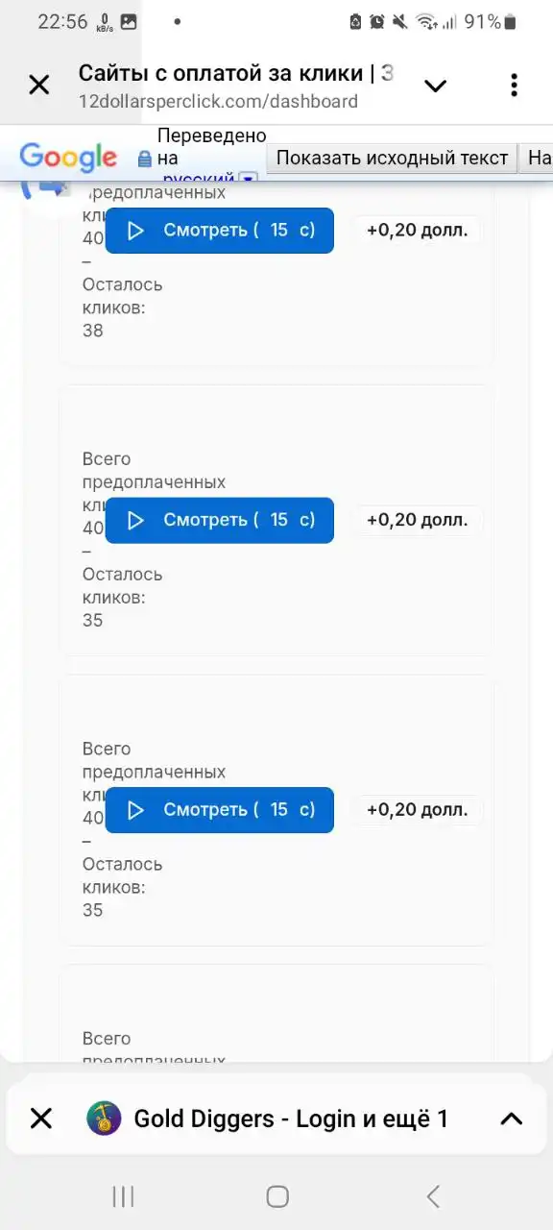This screenshot has width=553, height=1230.
Task: Expand the bottom sheet via upward chevron
Action: [x=510, y=1118]
